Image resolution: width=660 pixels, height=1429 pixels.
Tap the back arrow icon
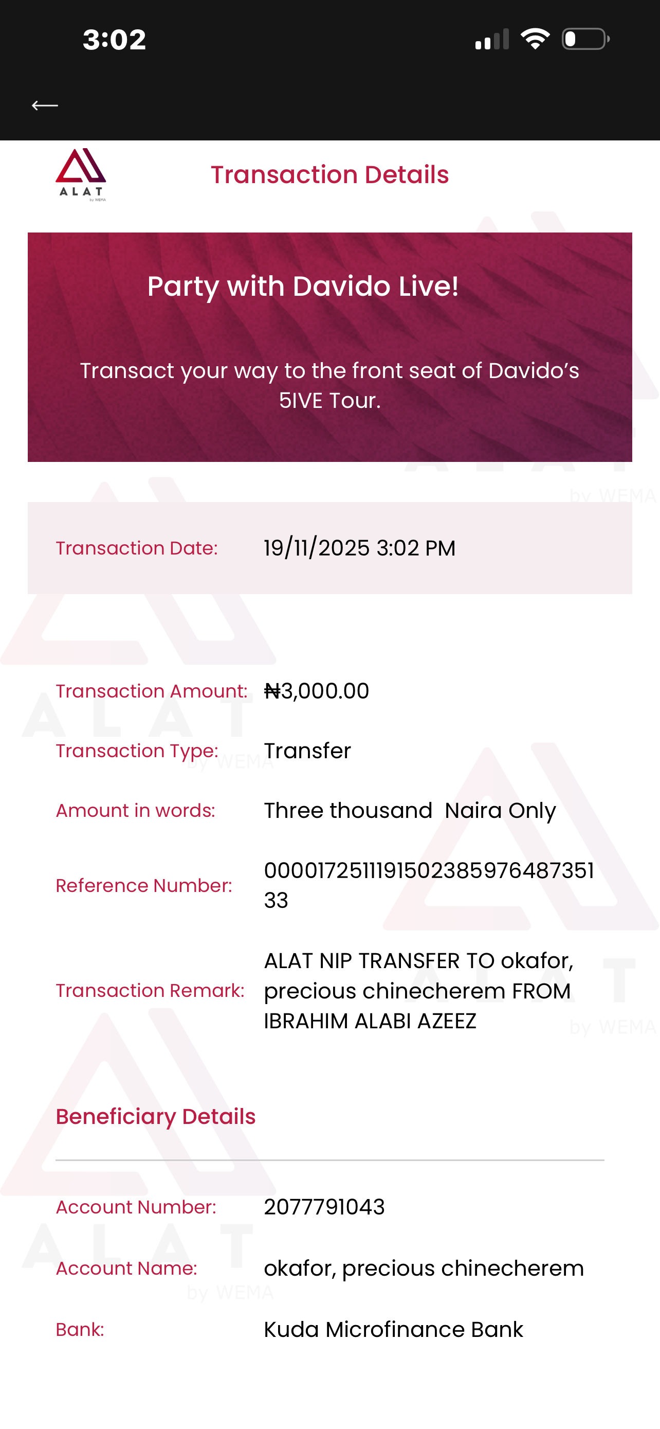[x=45, y=105]
